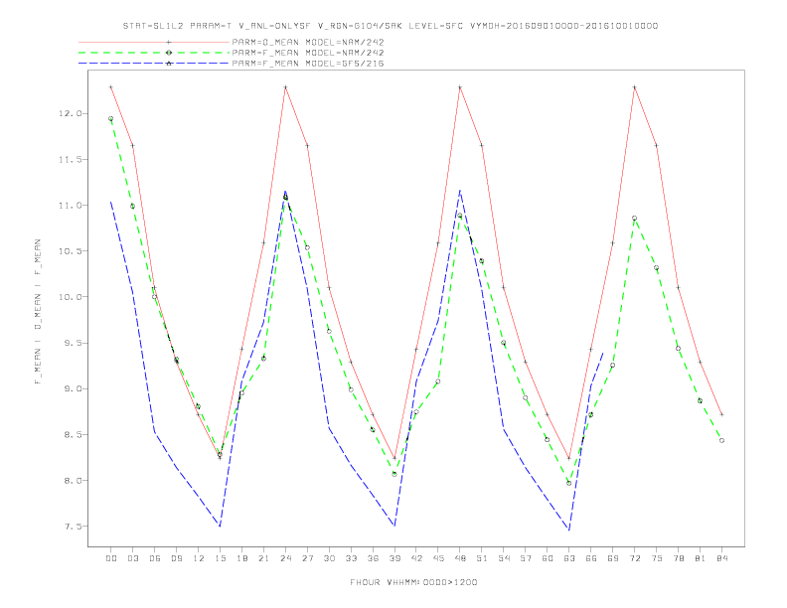Click x-axis tick label 21

coord(263,558)
